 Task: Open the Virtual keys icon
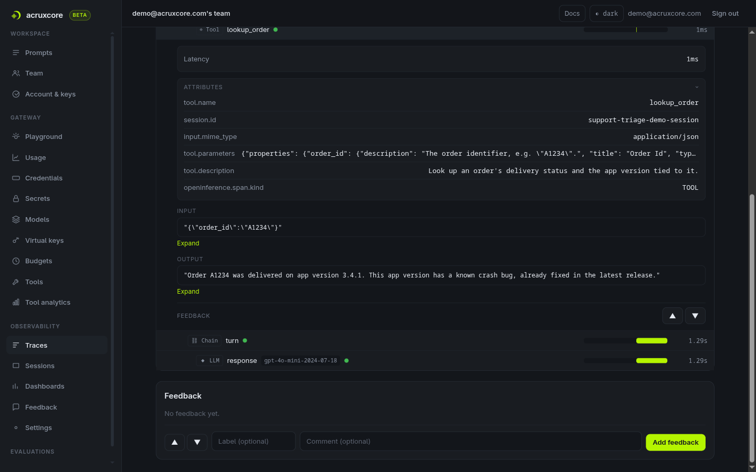pos(16,240)
